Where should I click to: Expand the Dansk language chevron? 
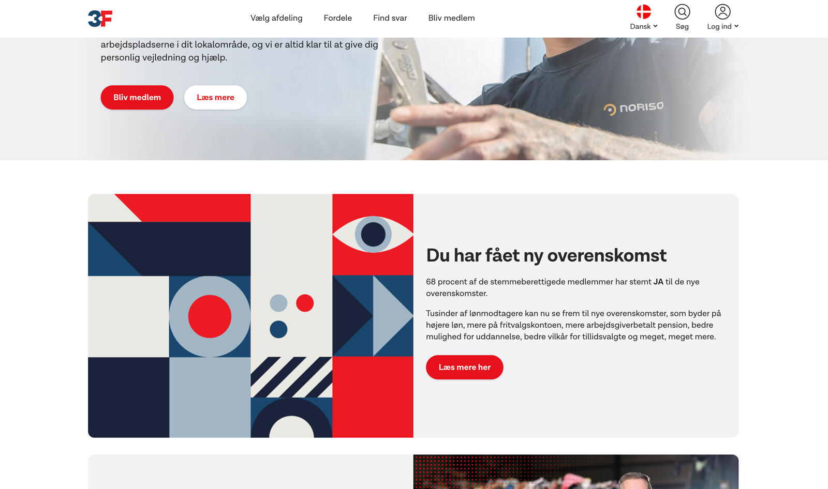coord(655,26)
